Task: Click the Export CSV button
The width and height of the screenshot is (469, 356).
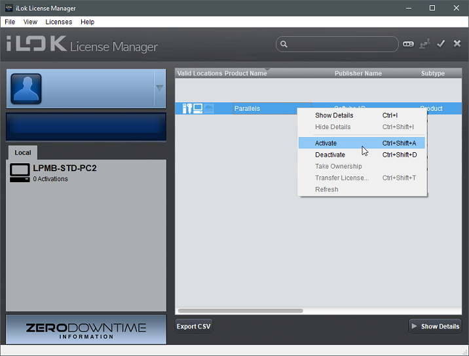Action: (x=193, y=326)
